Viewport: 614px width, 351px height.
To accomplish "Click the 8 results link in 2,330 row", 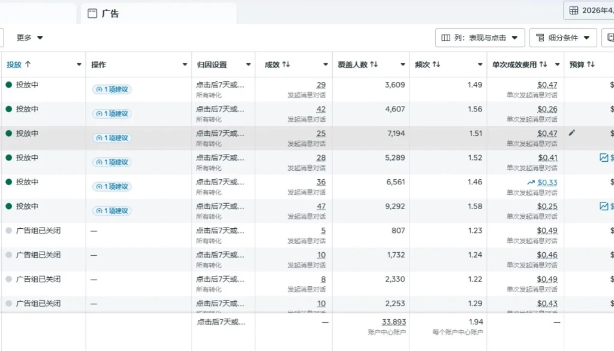I will pyautogui.click(x=323, y=279).
